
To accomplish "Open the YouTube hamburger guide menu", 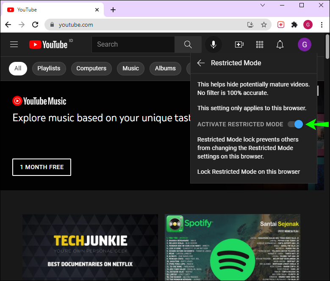I will click(14, 45).
